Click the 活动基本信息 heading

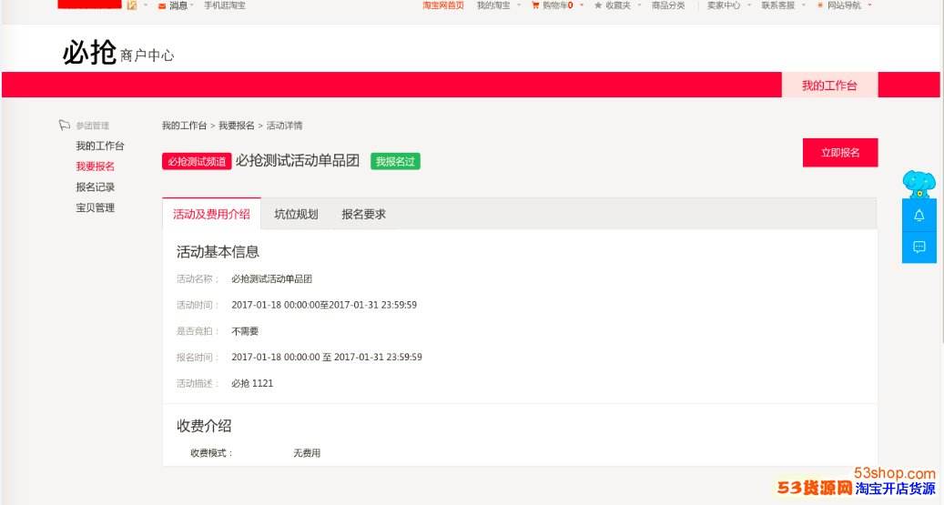(x=218, y=252)
